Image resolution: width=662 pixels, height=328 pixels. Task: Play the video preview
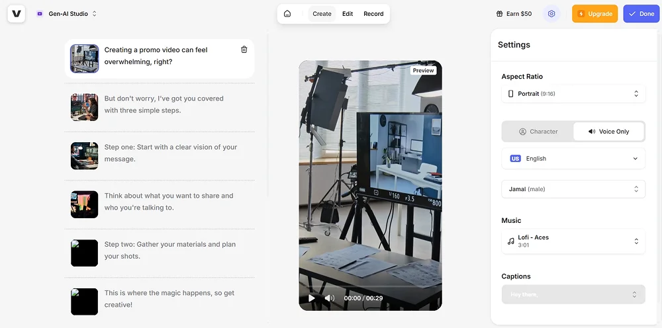click(312, 298)
